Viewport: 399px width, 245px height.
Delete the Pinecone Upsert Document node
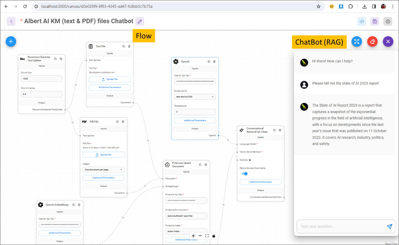pyautogui.click(x=206, y=164)
